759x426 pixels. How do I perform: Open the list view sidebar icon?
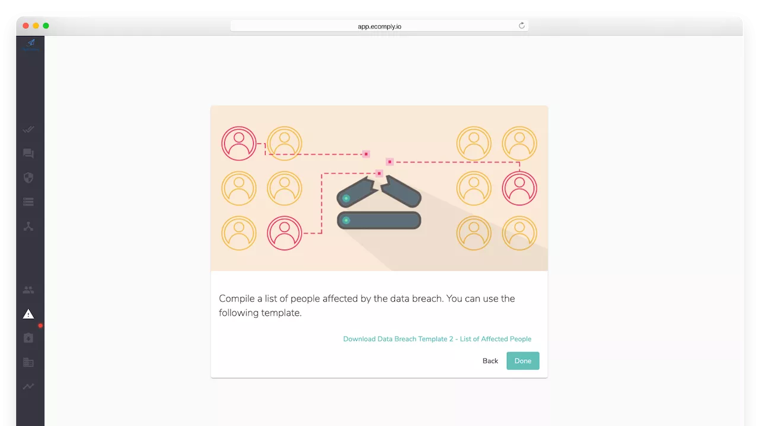[x=28, y=202]
